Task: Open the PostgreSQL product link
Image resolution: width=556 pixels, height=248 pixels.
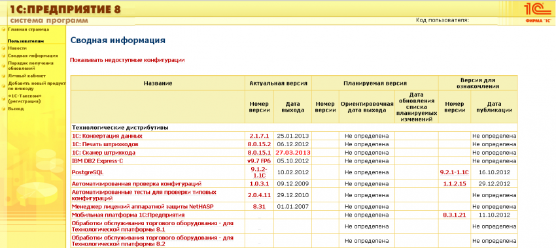Action: [x=88, y=173]
